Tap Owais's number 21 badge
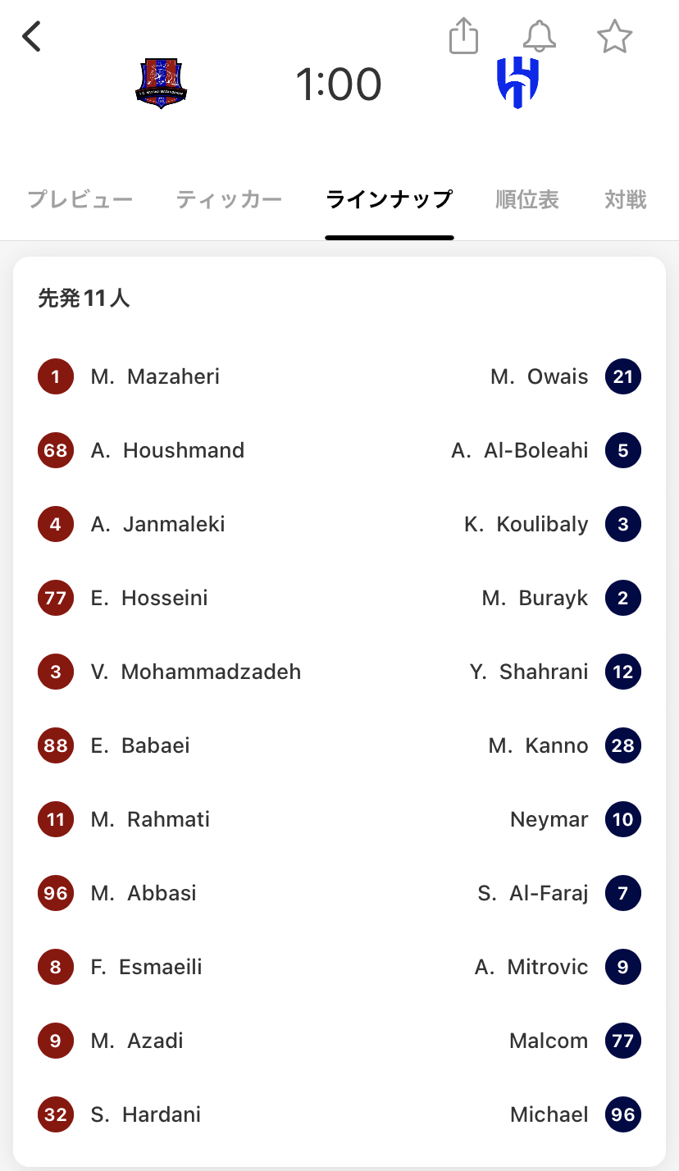This screenshot has width=679, height=1171. click(623, 377)
